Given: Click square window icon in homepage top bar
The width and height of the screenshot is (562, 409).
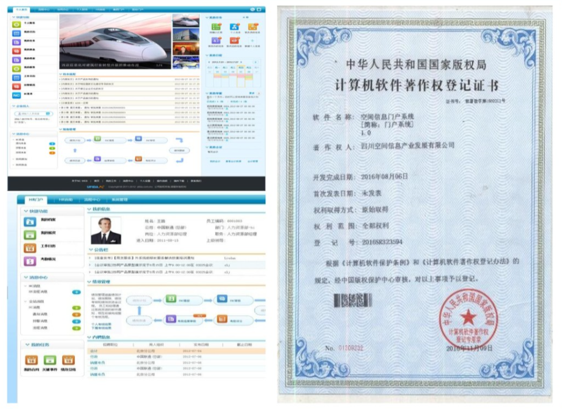Looking at the screenshot, I should 259,9.
